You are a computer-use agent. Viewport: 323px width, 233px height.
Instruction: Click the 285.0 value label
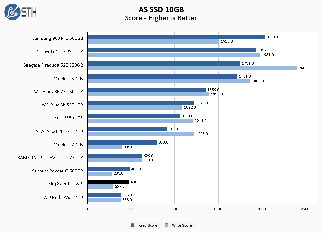(119, 173)
